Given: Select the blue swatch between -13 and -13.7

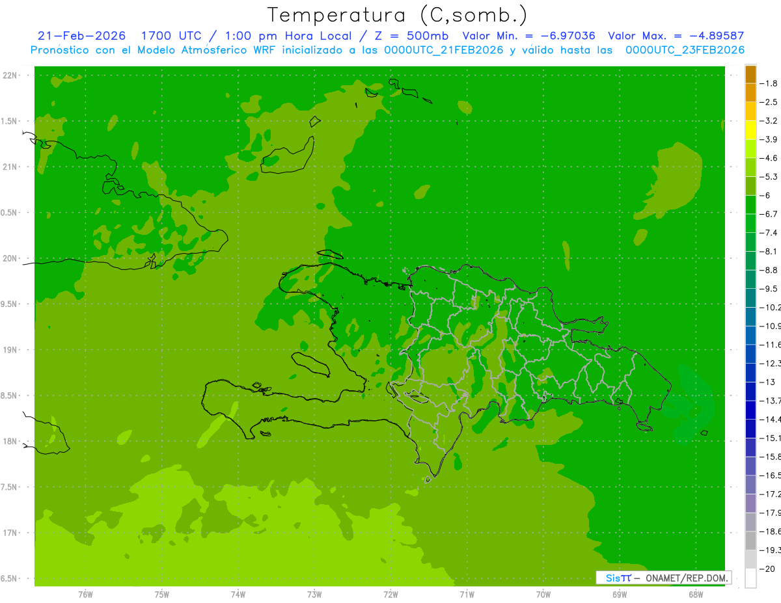Looking at the screenshot, I should pos(750,391).
